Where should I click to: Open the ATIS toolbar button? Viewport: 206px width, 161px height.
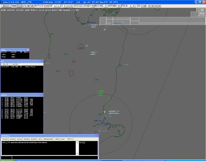point(24,6)
